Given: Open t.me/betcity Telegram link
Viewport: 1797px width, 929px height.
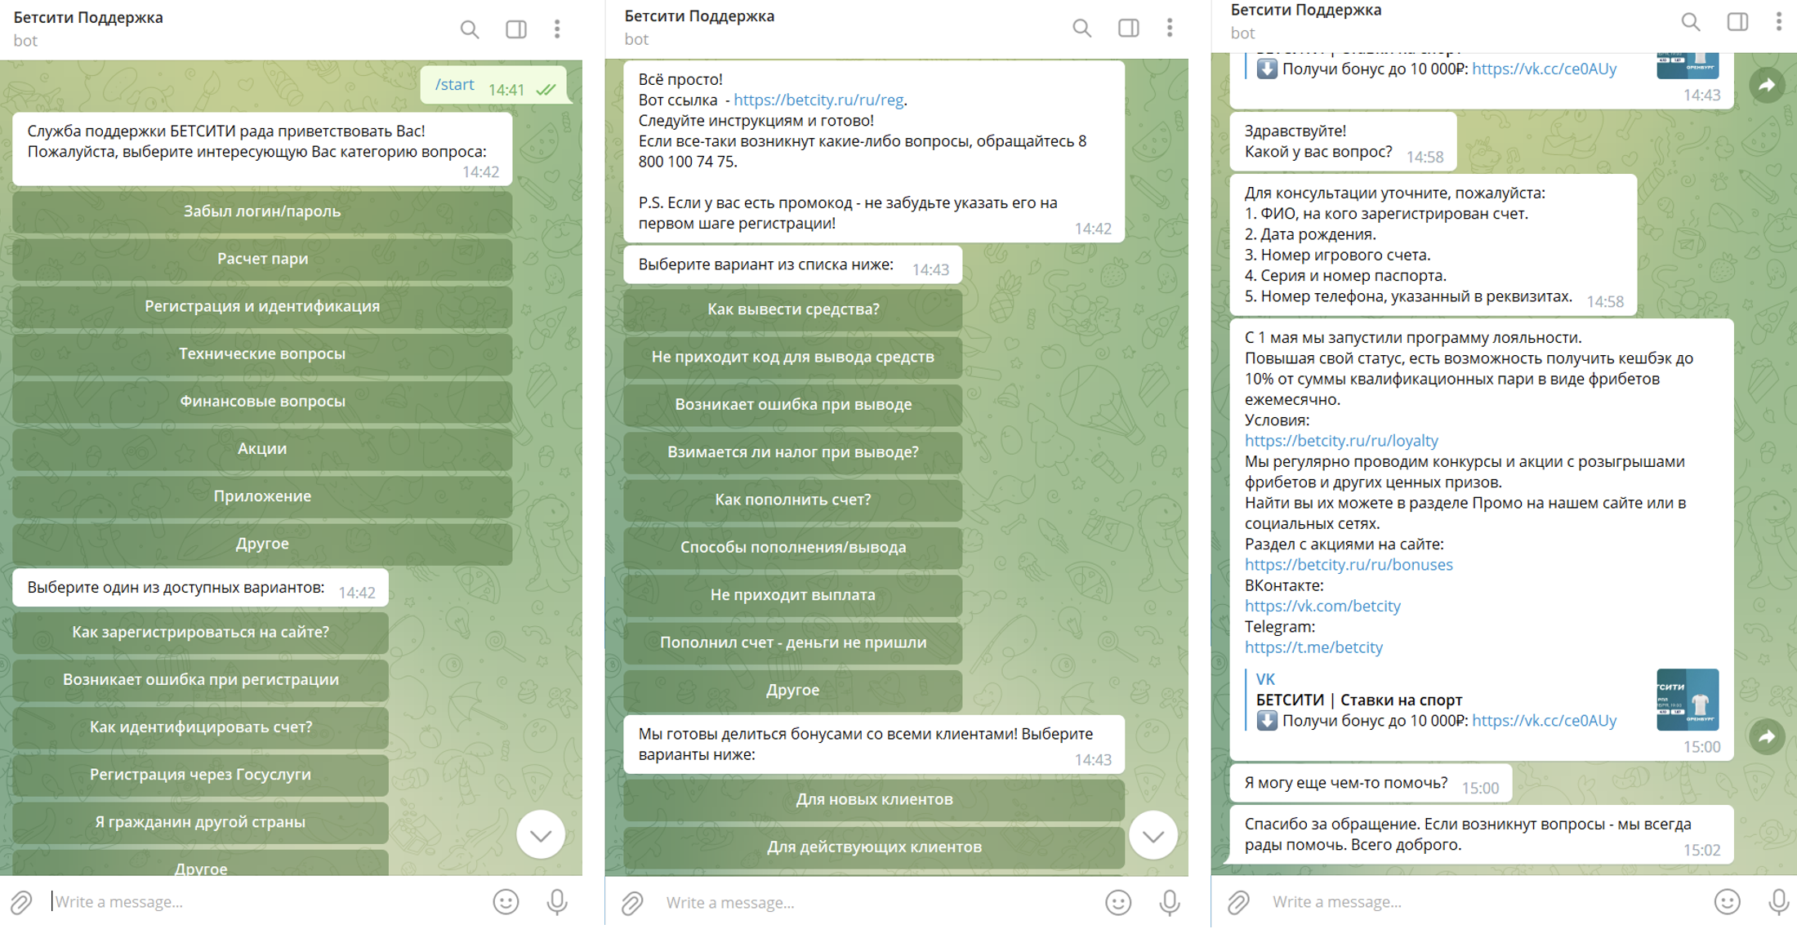Looking at the screenshot, I should 1313,647.
